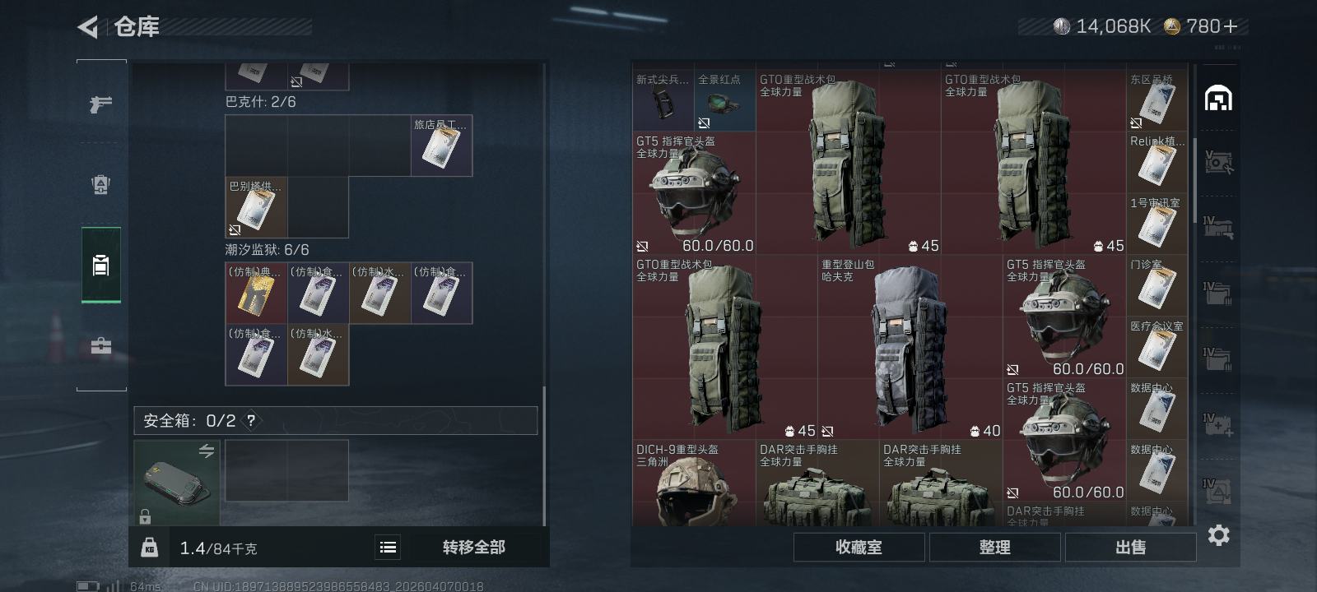Image resolution: width=1317 pixels, height=592 pixels.
Task: Tap the swap arrows on the safe box
Action: coord(207,451)
